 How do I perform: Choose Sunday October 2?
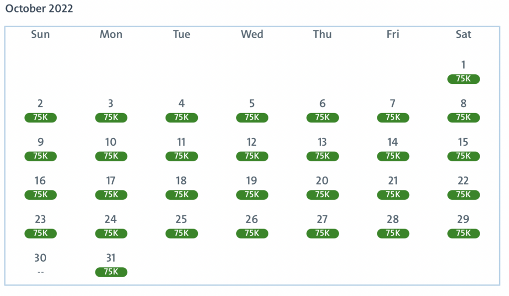coord(40,110)
